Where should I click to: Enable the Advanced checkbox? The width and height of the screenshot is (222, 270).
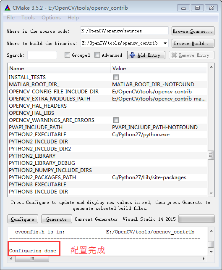97,55
